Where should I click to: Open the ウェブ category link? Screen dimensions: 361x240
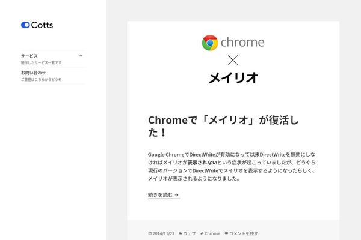[x=190, y=233]
